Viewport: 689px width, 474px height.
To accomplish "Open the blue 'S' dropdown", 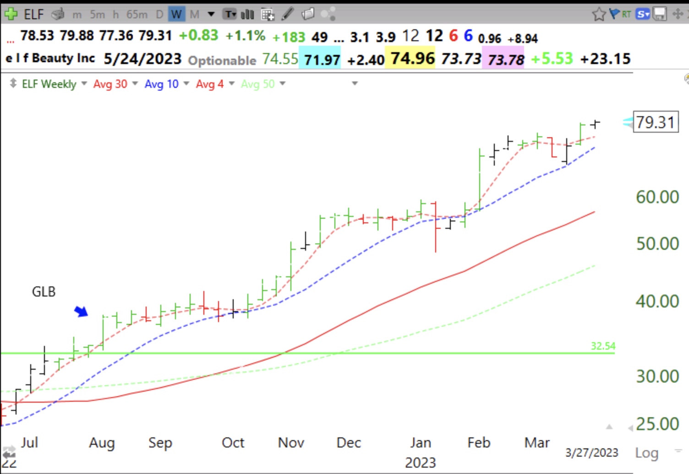I will point(643,14).
